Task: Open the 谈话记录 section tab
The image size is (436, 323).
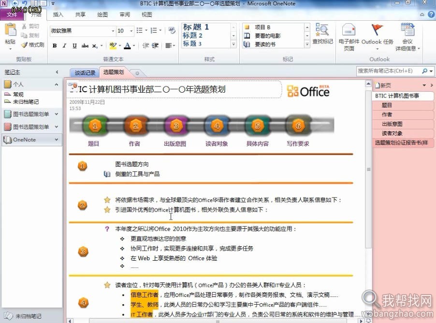Action: point(85,73)
